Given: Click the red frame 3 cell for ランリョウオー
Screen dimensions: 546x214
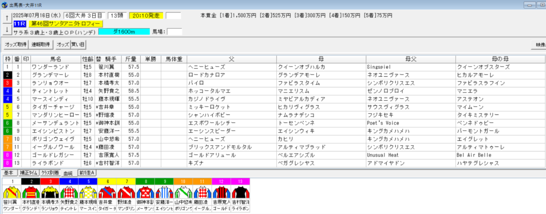Looking at the screenshot, I should (x=7, y=83).
